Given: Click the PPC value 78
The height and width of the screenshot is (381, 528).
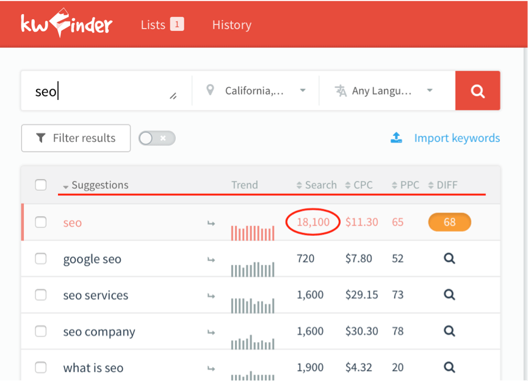Looking at the screenshot, I should click(x=398, y=331).
